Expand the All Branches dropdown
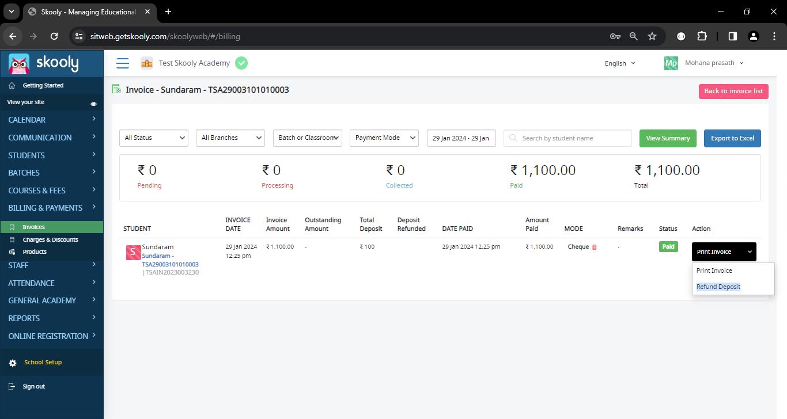The image size is (787, 419). click(x=230, y=138)
